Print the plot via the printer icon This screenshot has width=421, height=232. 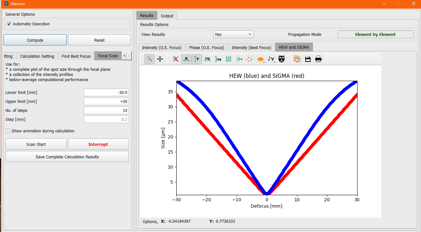[x=318, y=59]
